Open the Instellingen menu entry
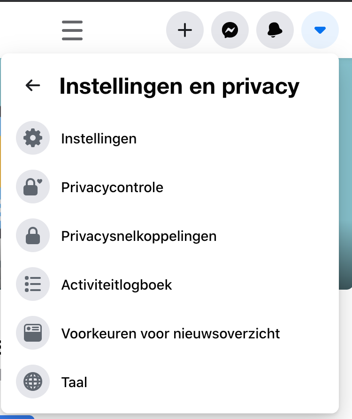 (99, 139)
